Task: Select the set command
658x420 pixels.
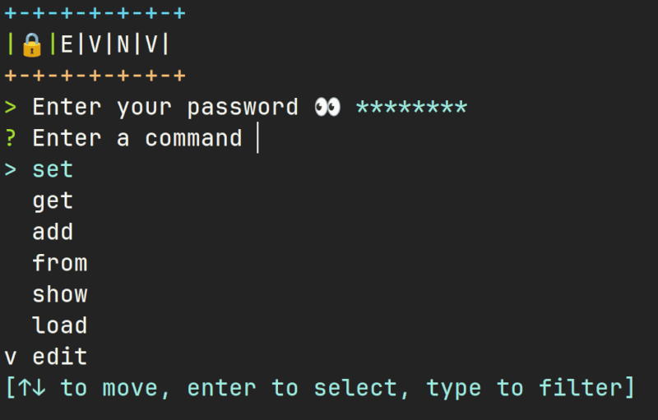Action: 53,170
